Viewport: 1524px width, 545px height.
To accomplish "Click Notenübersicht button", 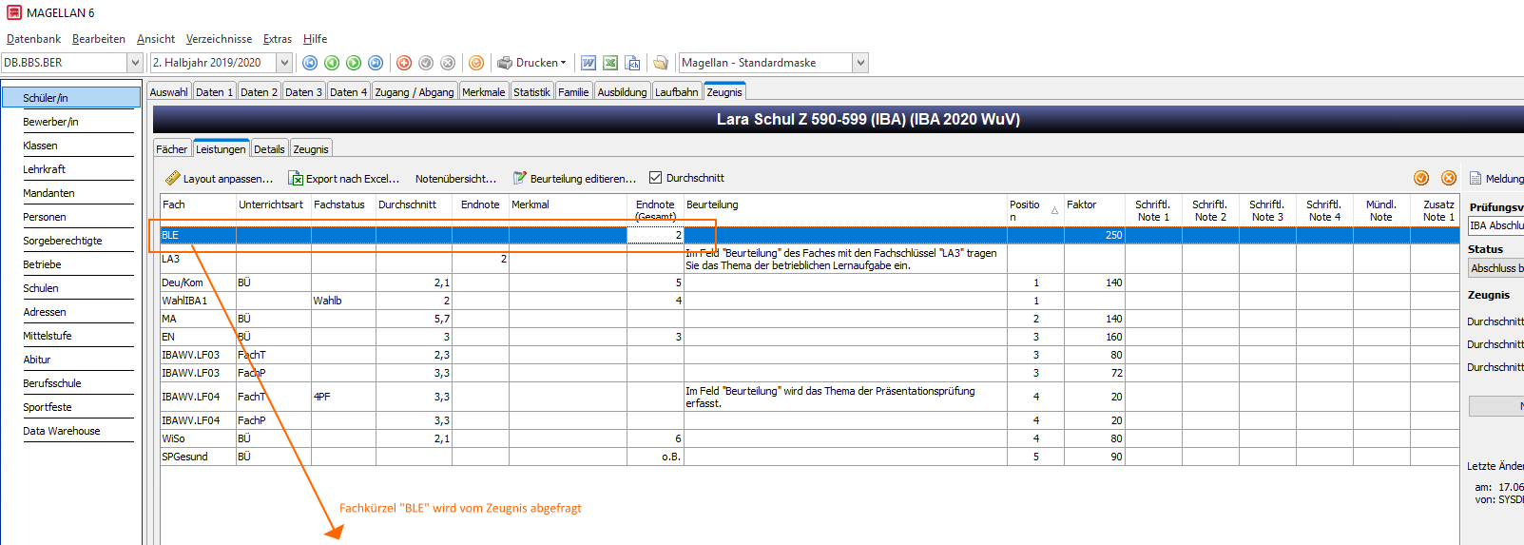I will click(455, 178).
